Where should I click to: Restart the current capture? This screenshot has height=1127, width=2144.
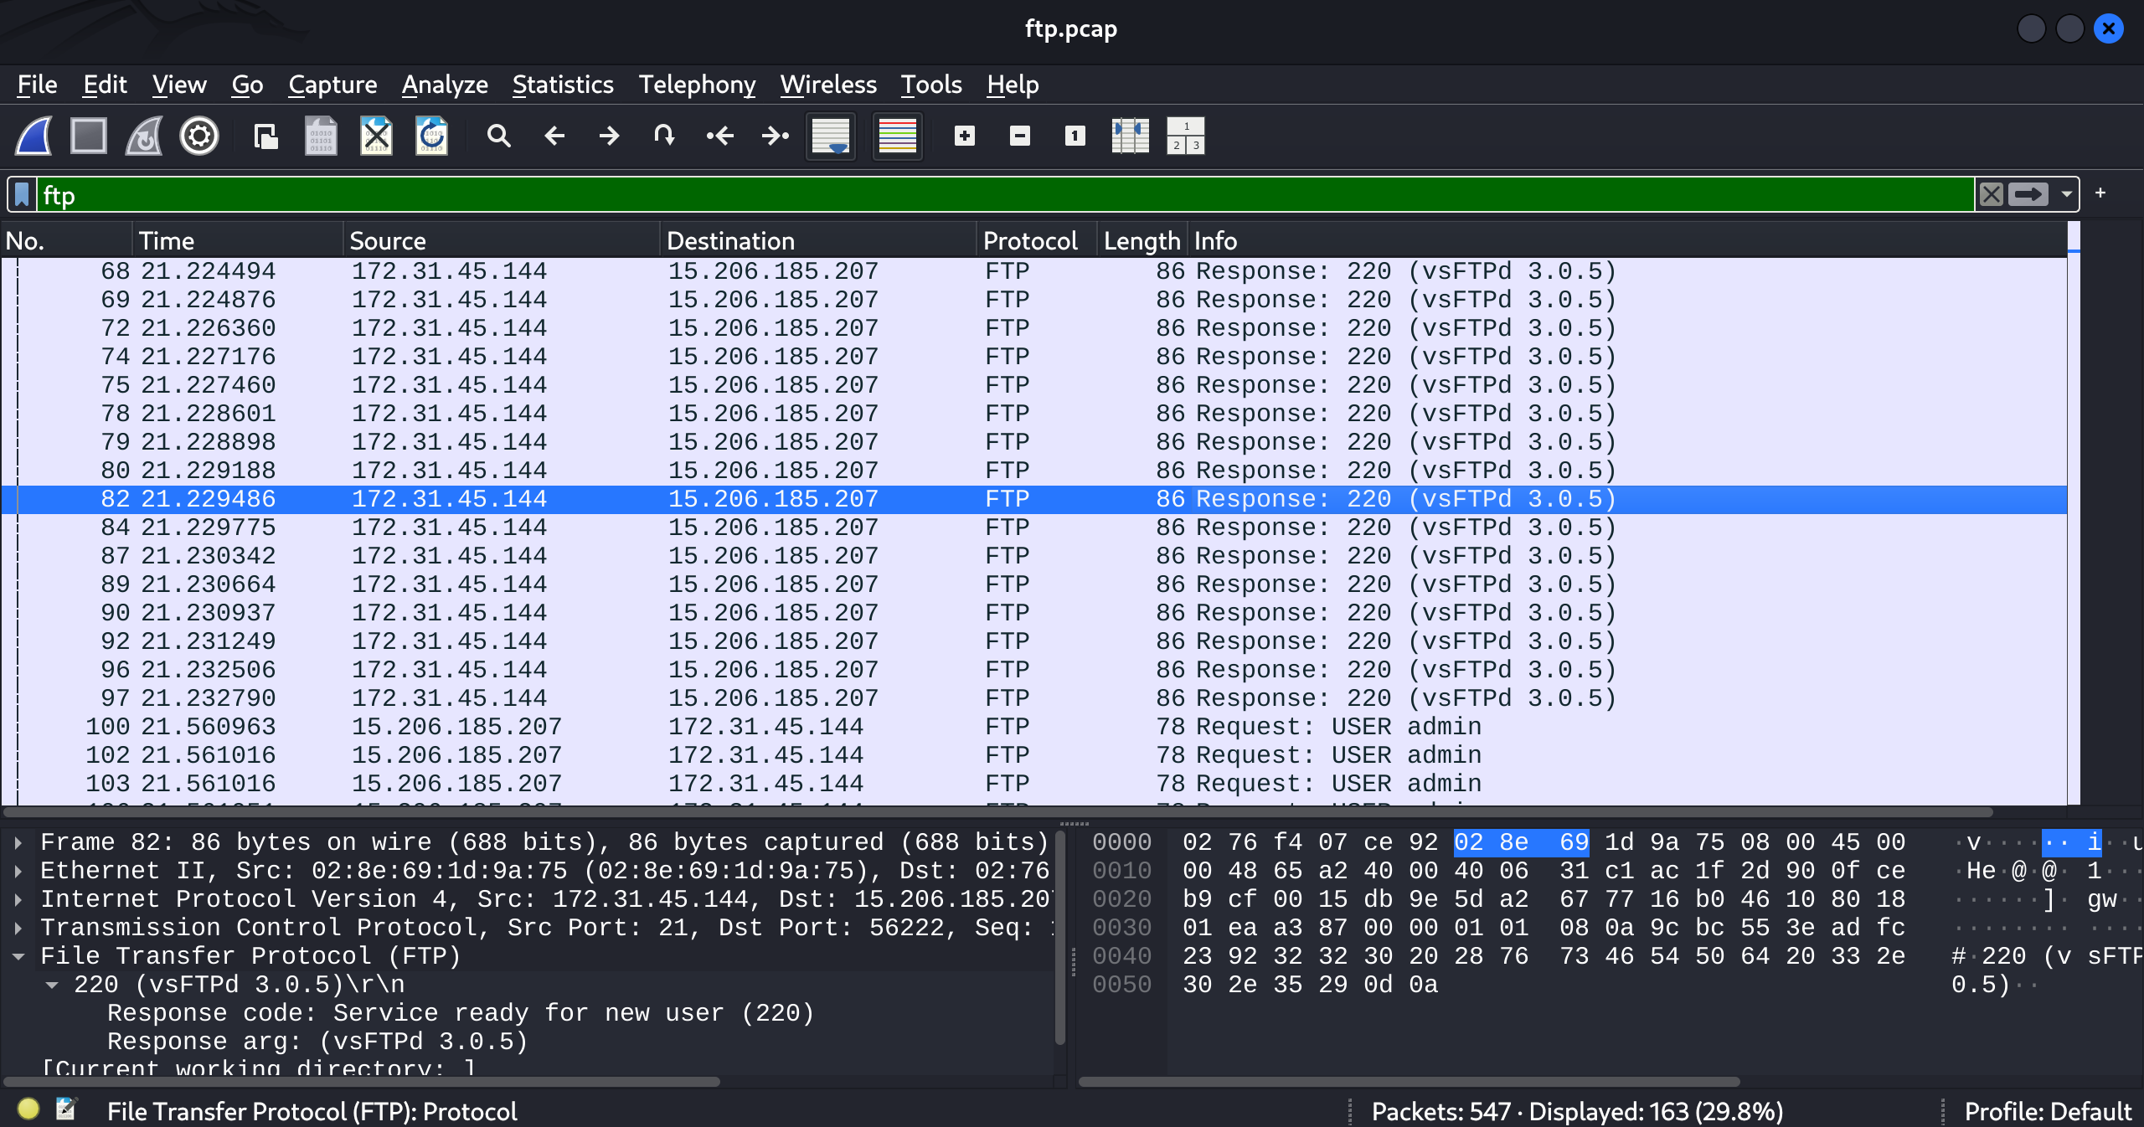click(144, 136)
